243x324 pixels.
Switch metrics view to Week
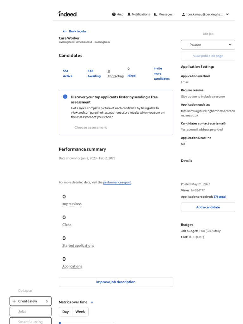point(80,312)
